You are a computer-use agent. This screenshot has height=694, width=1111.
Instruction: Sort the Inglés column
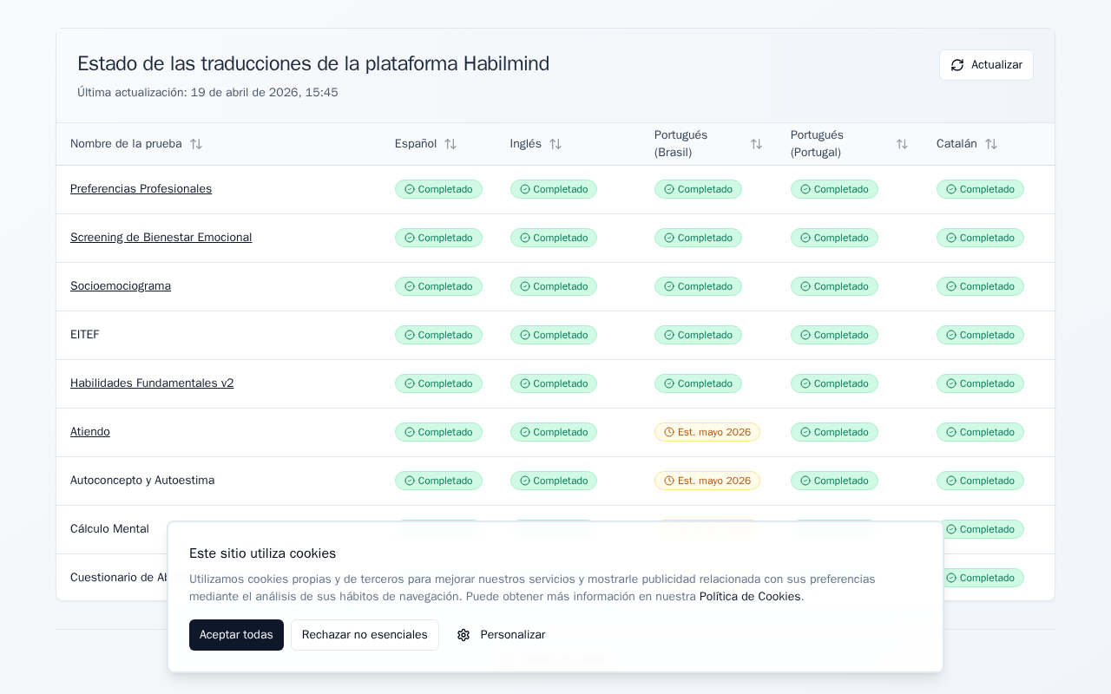555,144
